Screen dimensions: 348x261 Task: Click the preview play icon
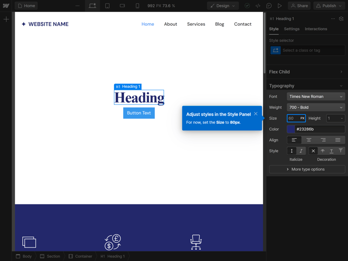[280, 6]
